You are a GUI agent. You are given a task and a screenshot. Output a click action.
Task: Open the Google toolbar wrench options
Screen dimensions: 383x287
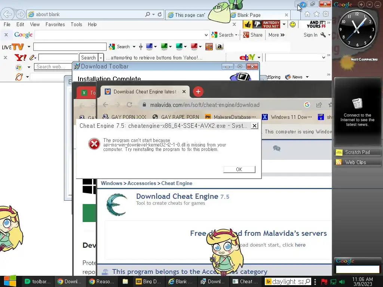point(323,35)
